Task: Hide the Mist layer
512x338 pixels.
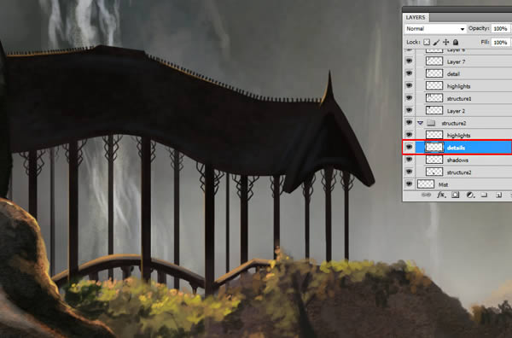Action: point(409,184)
